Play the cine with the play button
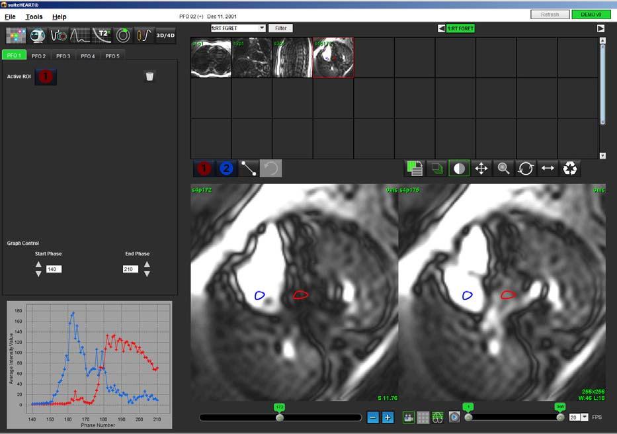The width and height of the screenshot is (617, 434). coord(454,417)
